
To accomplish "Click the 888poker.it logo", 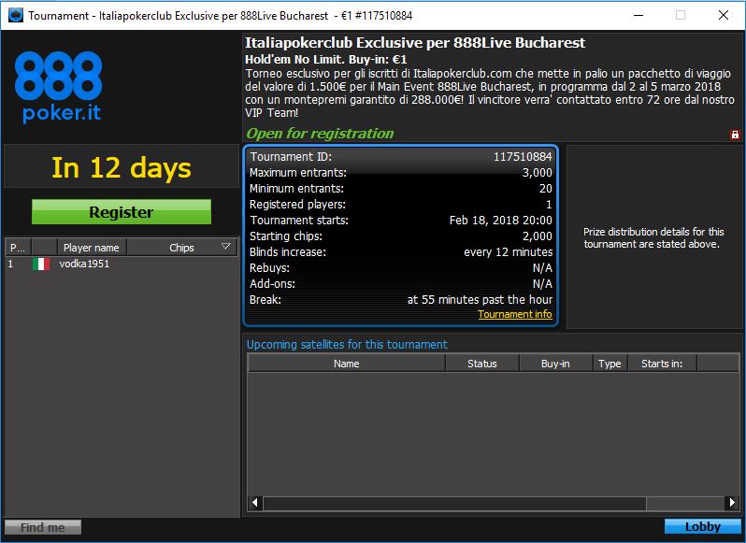I will click(58, 87).
